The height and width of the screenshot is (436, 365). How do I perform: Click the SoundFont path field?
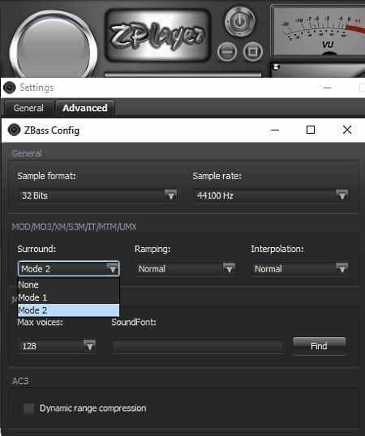click(198, 346)
